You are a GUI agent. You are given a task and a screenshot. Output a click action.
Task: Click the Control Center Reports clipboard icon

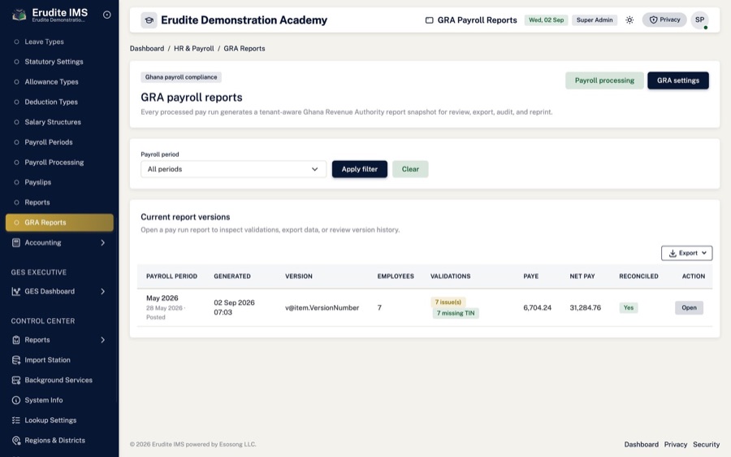click(x=16, y=340)
